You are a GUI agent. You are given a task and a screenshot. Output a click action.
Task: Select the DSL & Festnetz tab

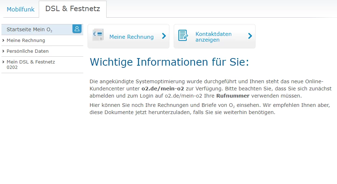coord(72,9)
